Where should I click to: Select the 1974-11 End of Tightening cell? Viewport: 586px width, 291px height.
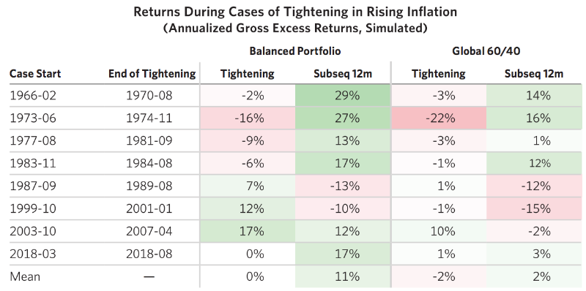point(149,118)
